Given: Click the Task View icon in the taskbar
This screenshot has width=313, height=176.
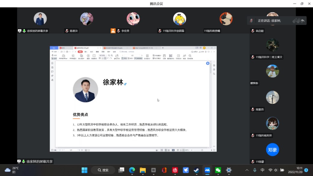Looking at the screenshot, I should (121, 170).
